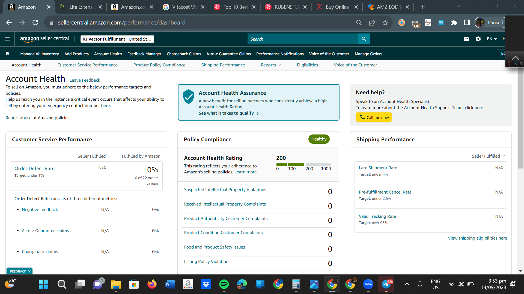The image size is (524, 294).
Task: Open the Order Defect Rate link
Action: [34, 169]
